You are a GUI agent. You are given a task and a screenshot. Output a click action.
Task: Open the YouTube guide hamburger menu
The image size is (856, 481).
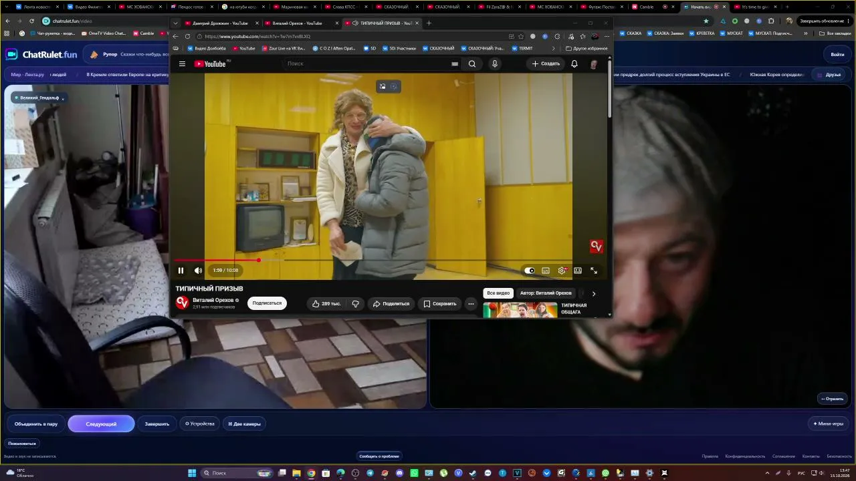click(x=182, y=64)
